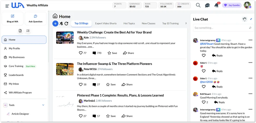Click the new document icon in sidebar
256x123 pixels.
click(x=20, y=31)
